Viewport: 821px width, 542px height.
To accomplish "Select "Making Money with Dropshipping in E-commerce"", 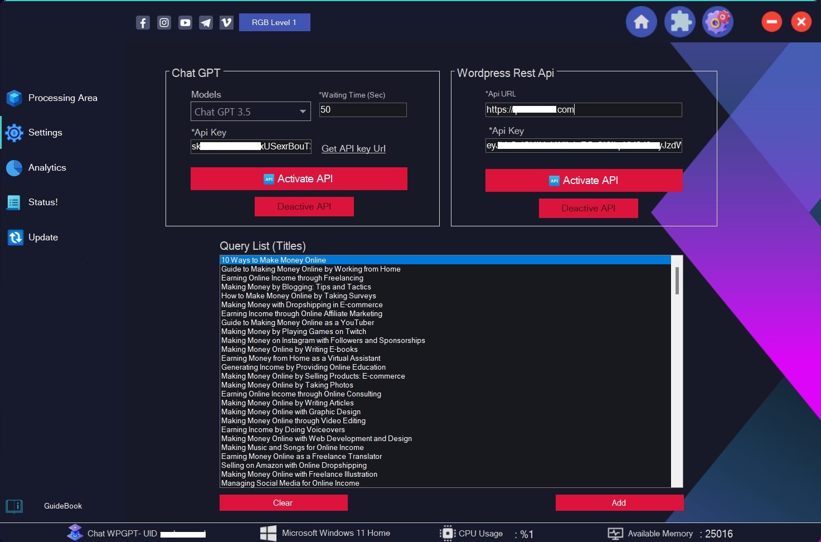I will point(445,304).
